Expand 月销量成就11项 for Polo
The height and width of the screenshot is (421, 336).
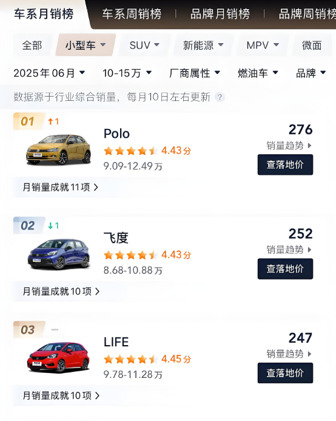(60, 187)
